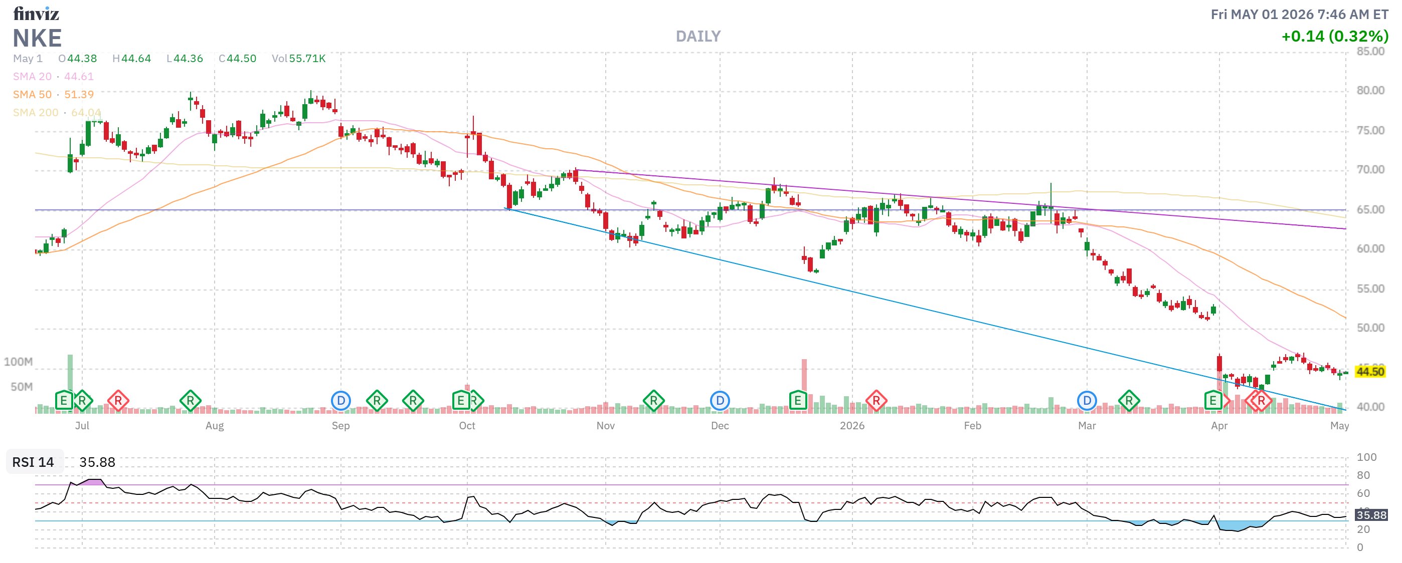Open the red R marker in mid-July
1402x563 pixels.
pos(118,401)
